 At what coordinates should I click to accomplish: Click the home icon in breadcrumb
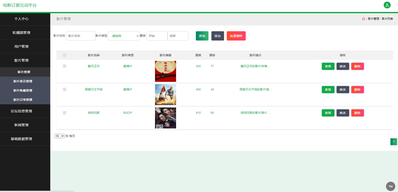coord(363,19)
